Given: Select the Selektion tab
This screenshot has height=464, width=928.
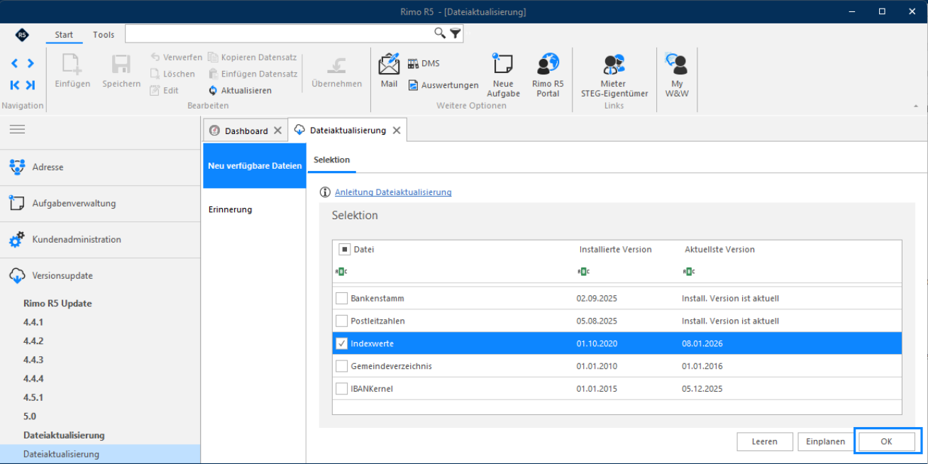Looking at the screenshot, I should pyautogui.click(x=331, y=160).
